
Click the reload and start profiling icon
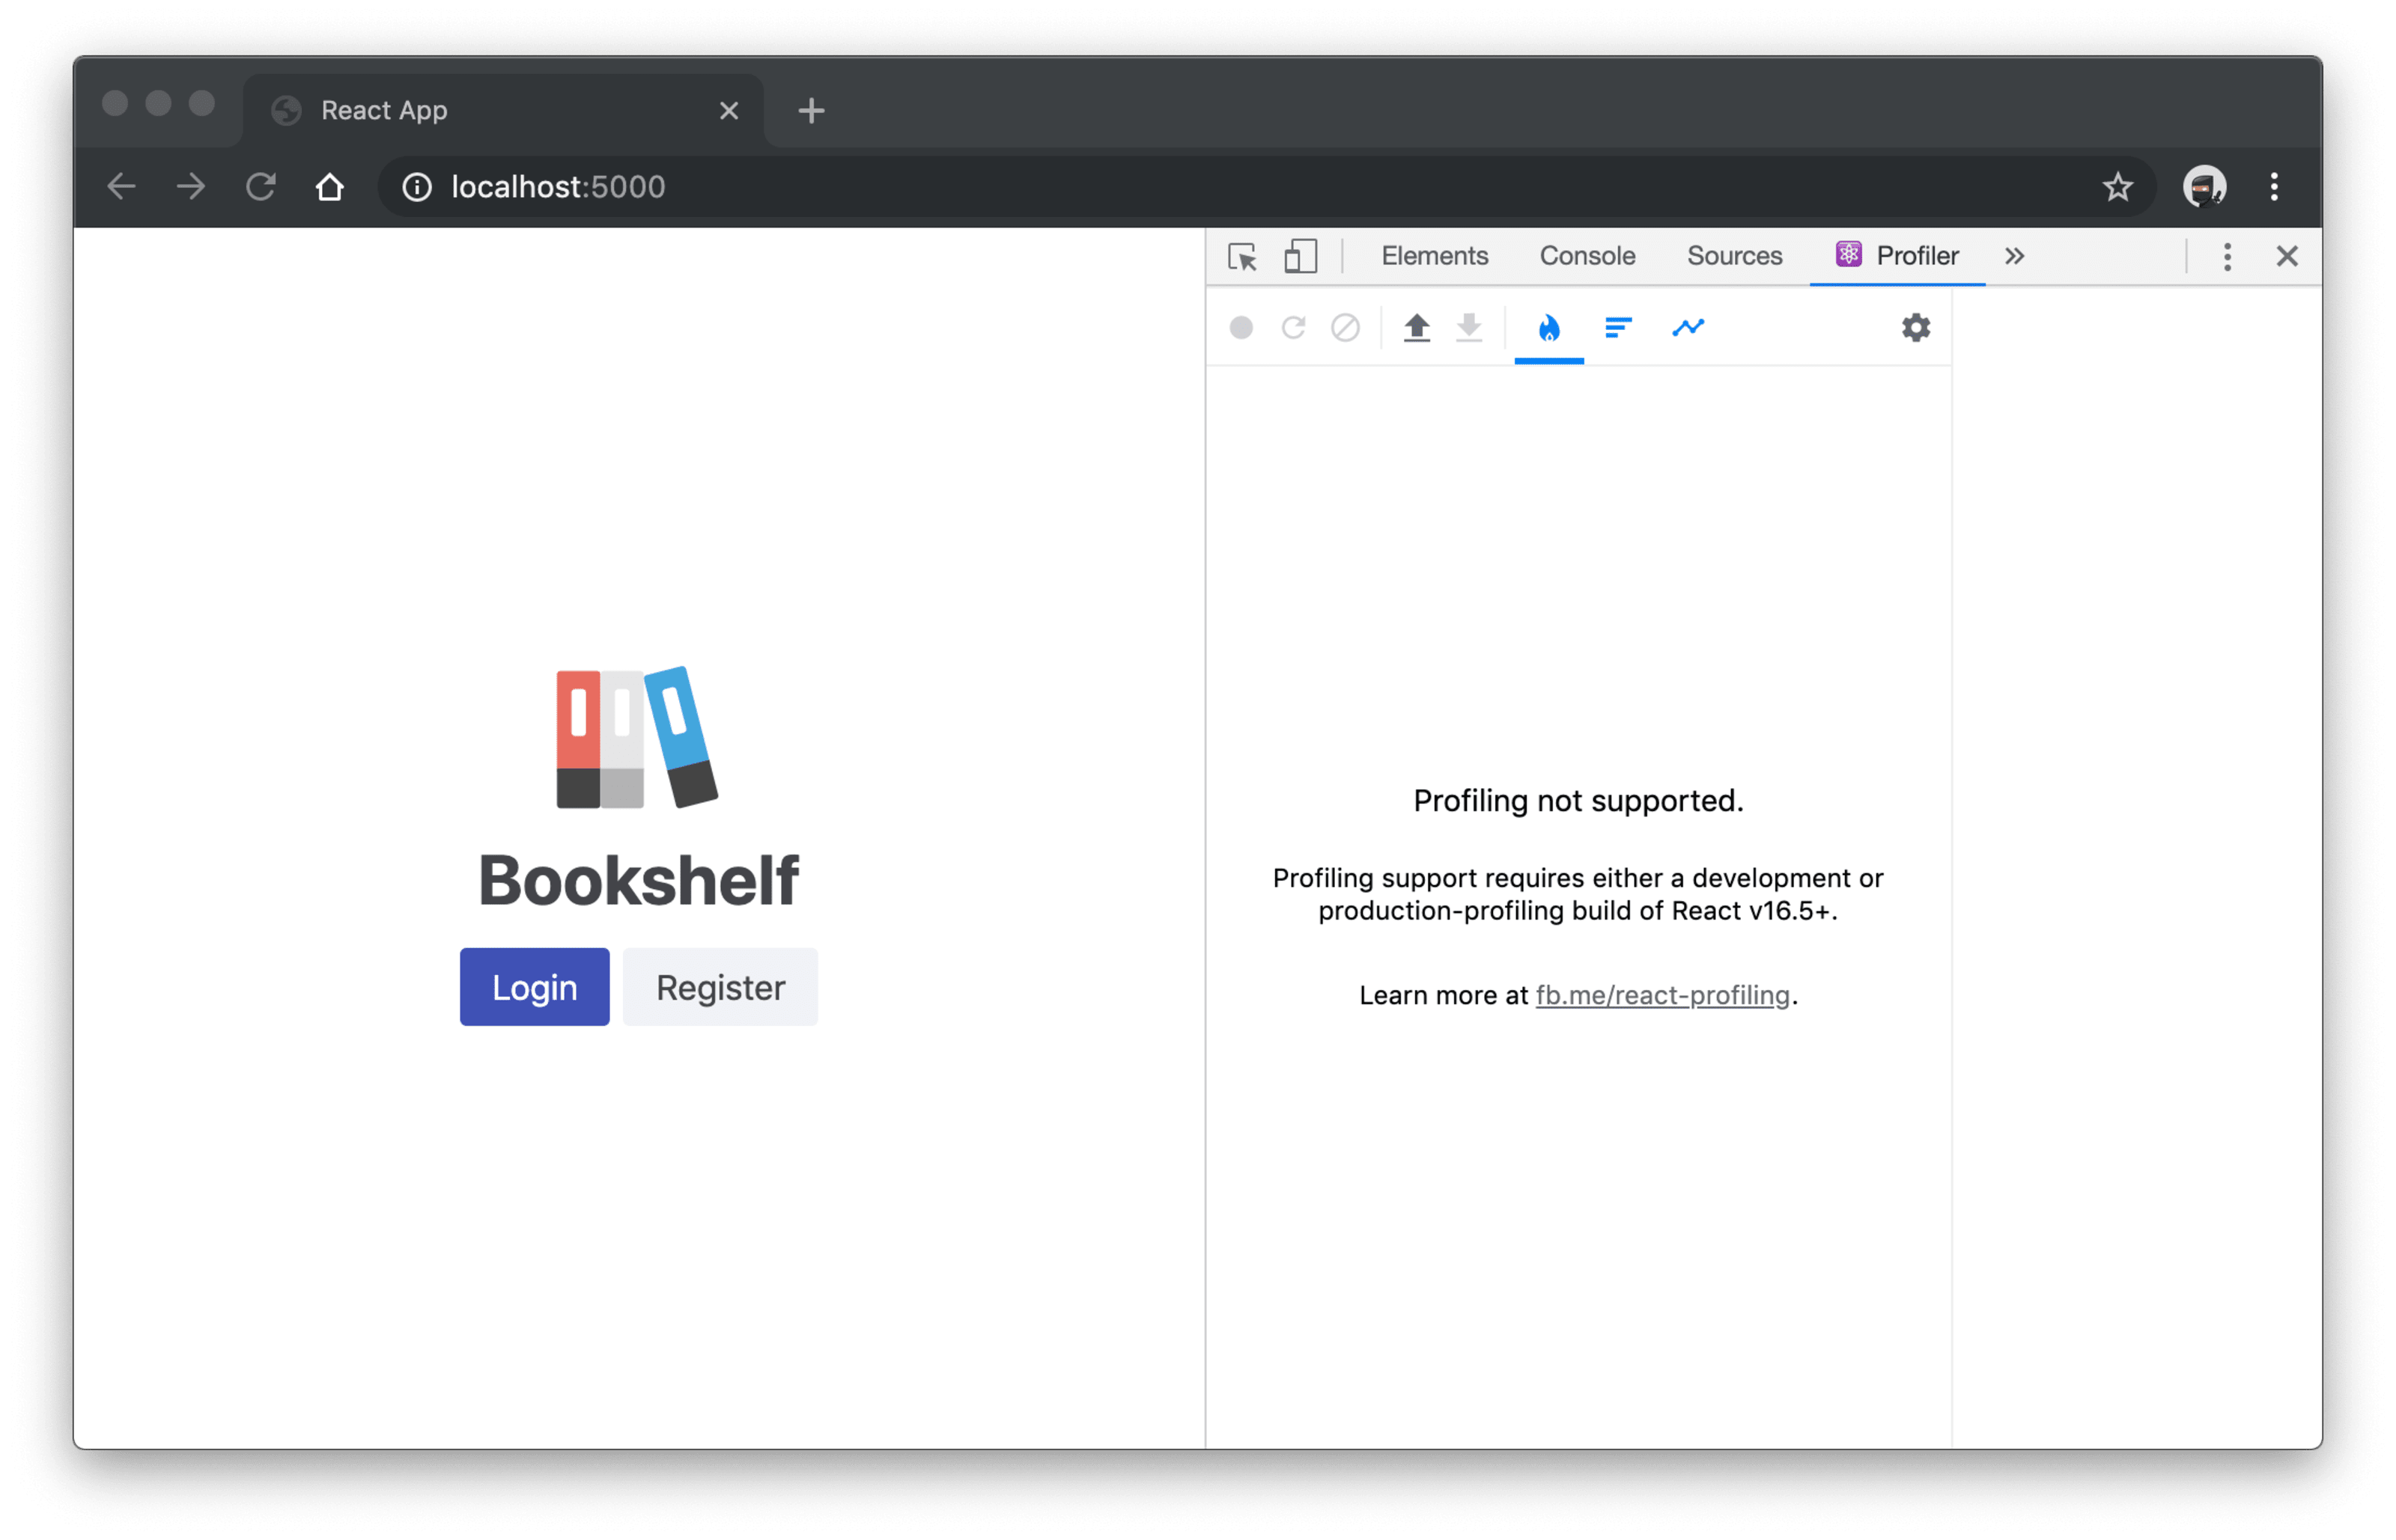coord(1294,328)
